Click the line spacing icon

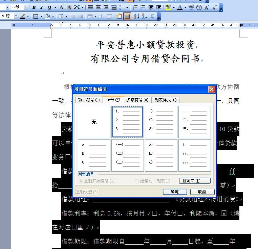click(x=122, y=7)
